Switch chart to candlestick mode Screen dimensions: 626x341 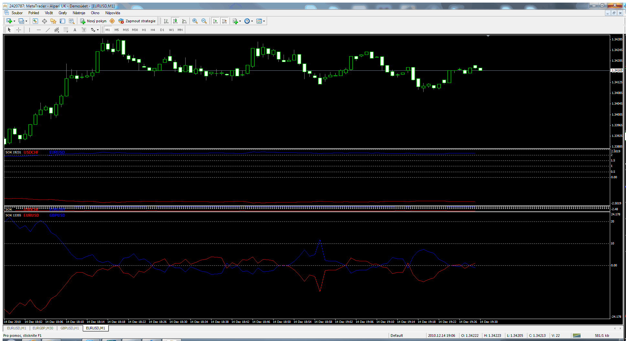175,21
